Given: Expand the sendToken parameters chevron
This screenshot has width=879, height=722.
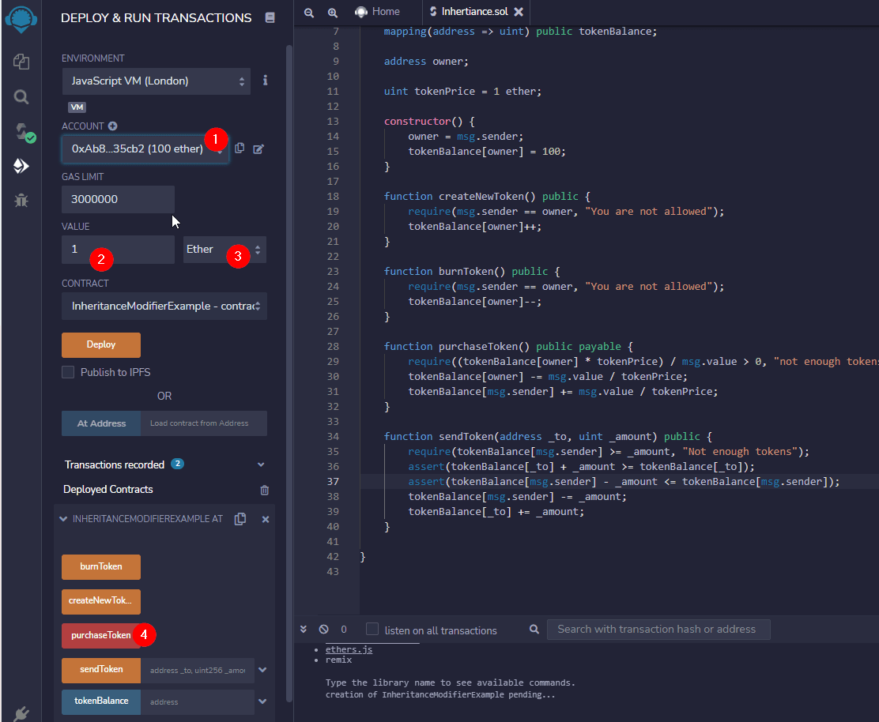Looking at the screenshot, I should [x=262, y=670].
